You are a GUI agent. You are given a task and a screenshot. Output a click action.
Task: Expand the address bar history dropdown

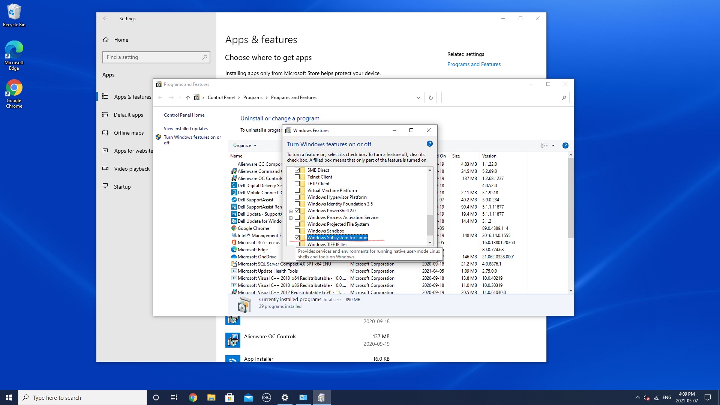(x=418, y=97)
